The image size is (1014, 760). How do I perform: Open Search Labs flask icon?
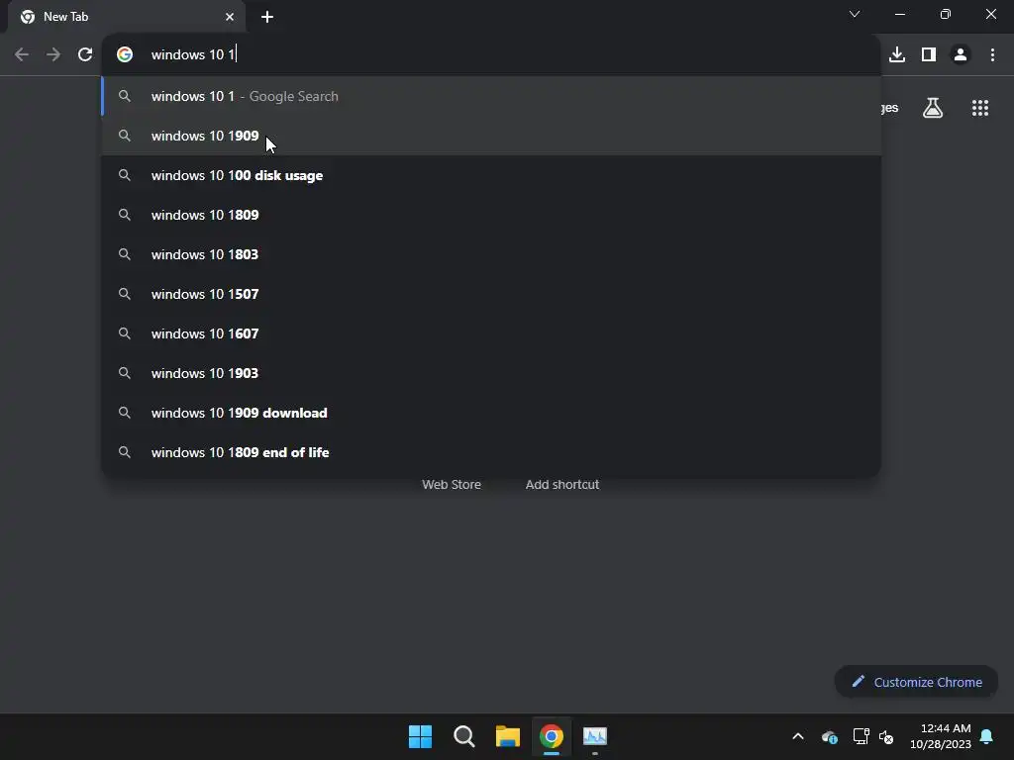933,108
